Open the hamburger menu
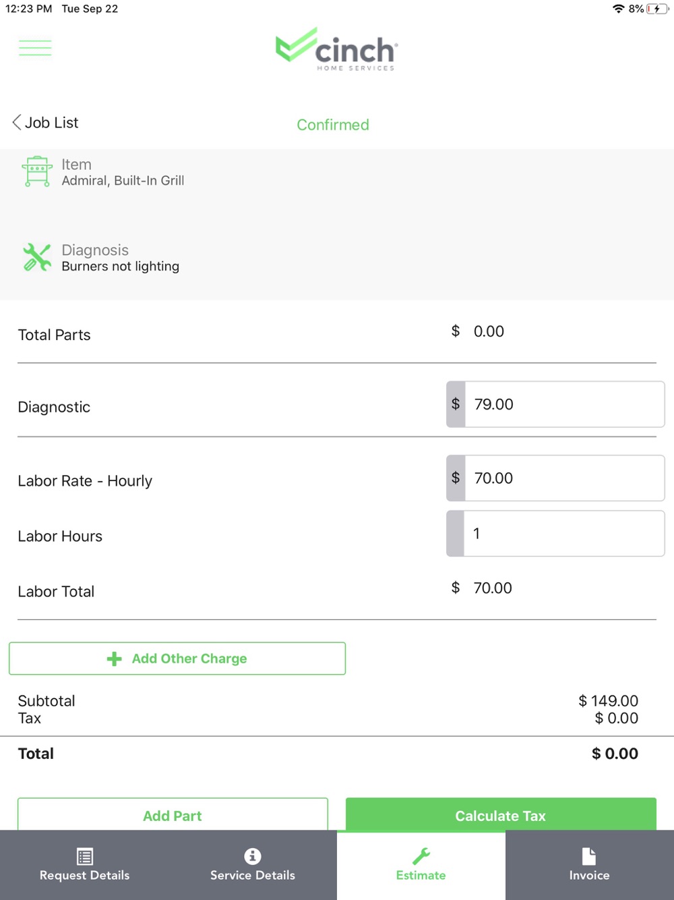674x900 pixels. tap(35, 48)
